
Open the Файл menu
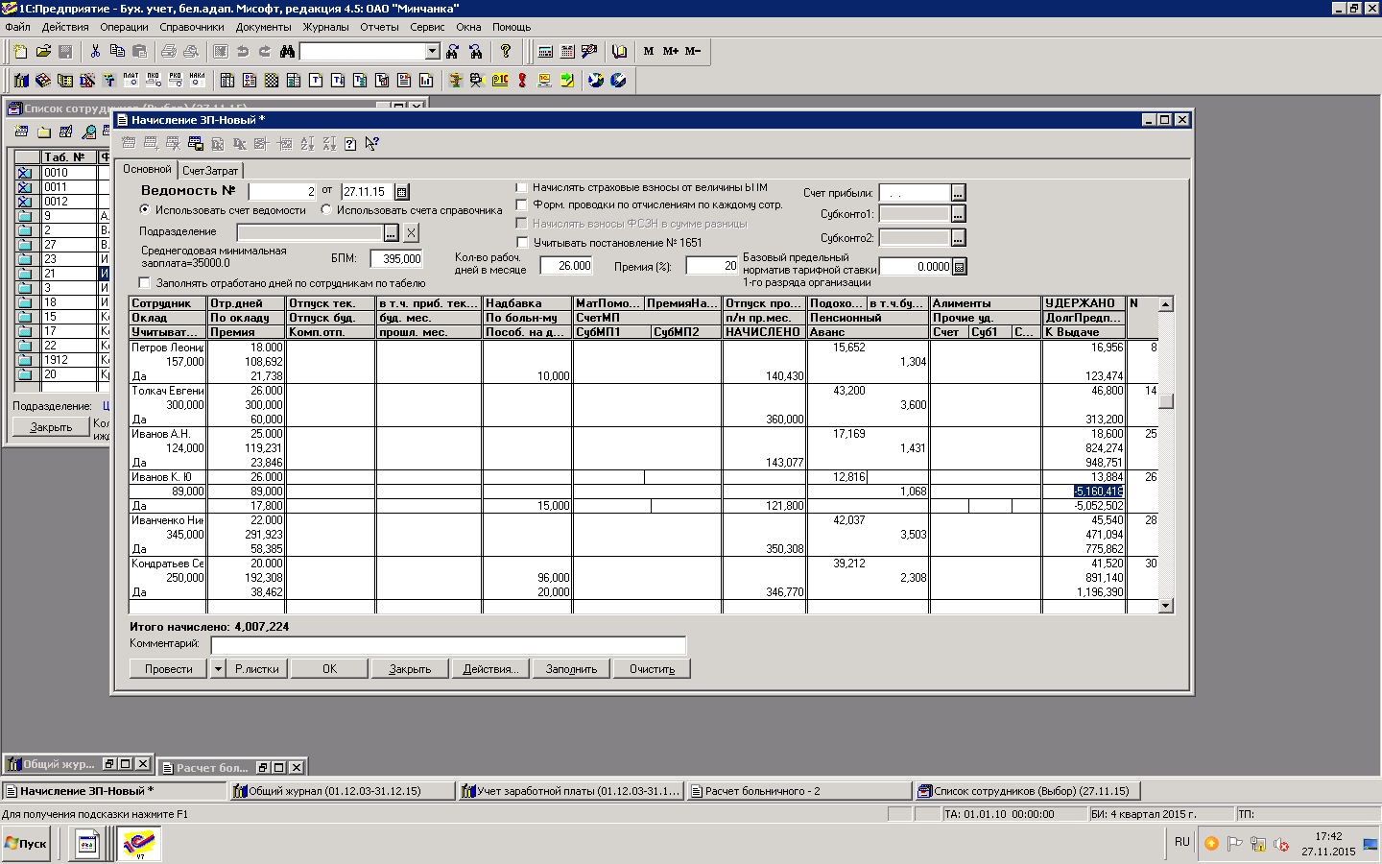[17, 27]
